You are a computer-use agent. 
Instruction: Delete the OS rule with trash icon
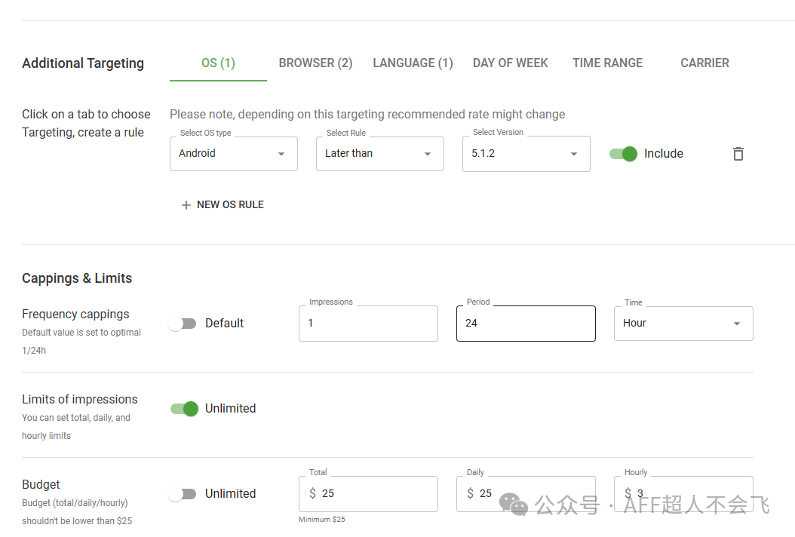738,154
